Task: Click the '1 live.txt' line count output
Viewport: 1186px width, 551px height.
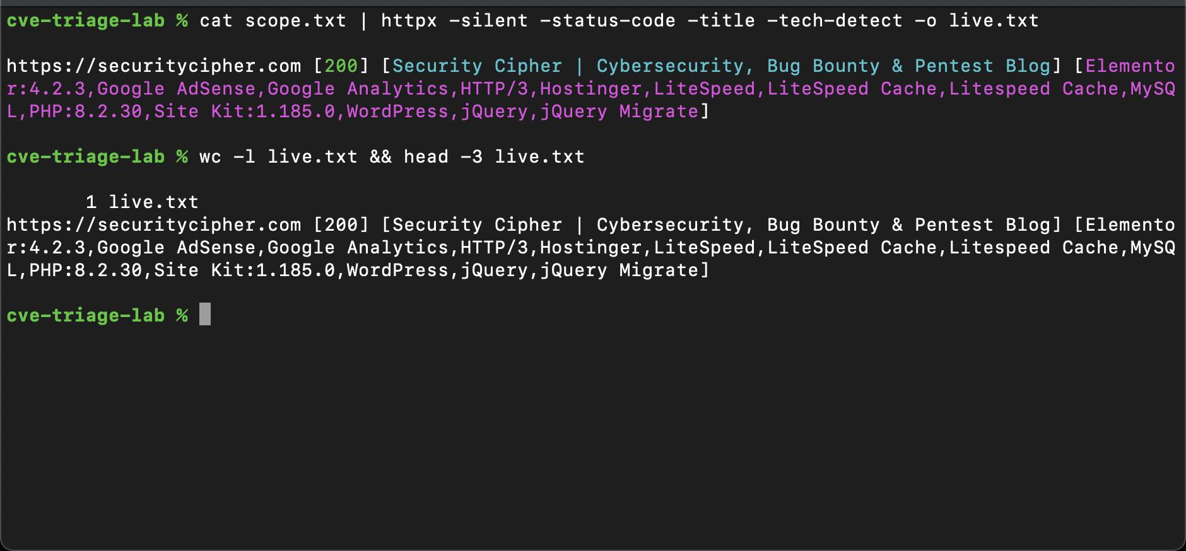Action: click(x=143, y=202)
